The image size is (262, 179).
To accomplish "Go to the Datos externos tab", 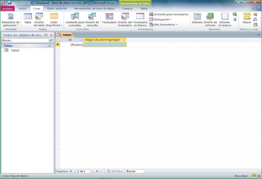I will click(57, 8).
